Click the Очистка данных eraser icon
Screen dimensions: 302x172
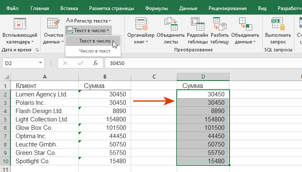tap(53, 23)
